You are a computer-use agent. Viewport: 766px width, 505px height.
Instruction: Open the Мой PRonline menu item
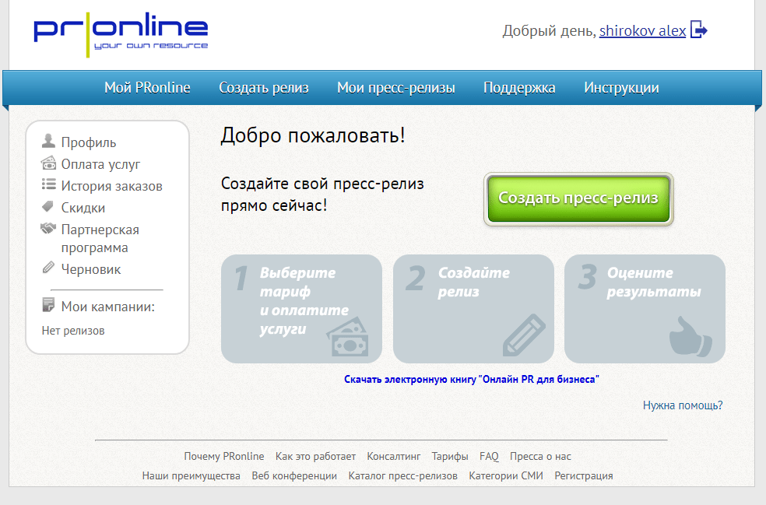[147, 88]
